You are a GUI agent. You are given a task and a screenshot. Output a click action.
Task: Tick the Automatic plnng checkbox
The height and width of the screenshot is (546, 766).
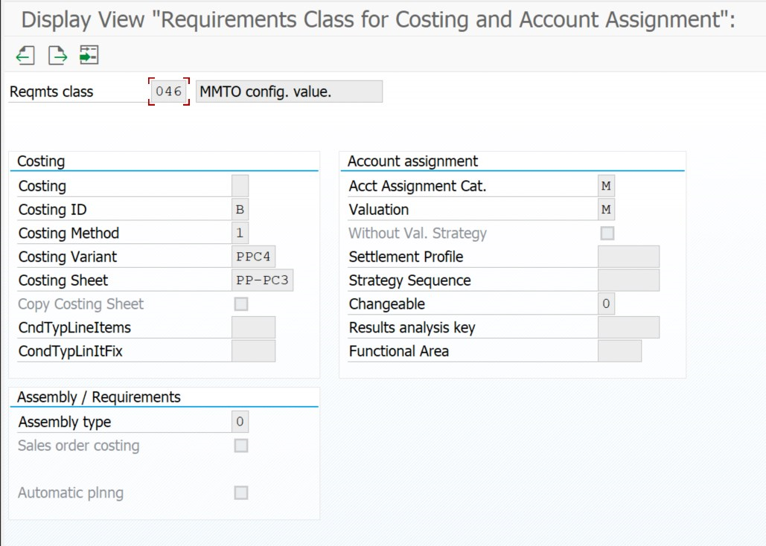240,492
